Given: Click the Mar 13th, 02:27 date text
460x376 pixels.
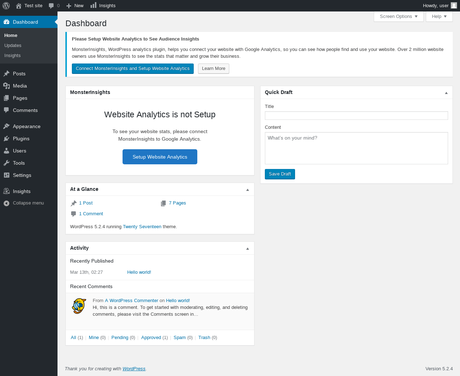Looking at the screenshot, I should [x=87, y=272].
